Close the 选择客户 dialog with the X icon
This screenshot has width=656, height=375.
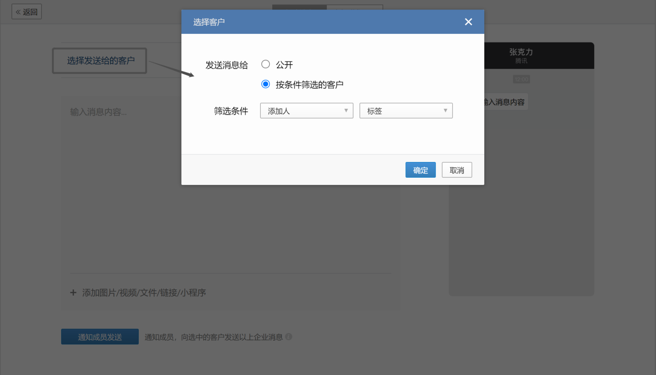click(468, 21)
